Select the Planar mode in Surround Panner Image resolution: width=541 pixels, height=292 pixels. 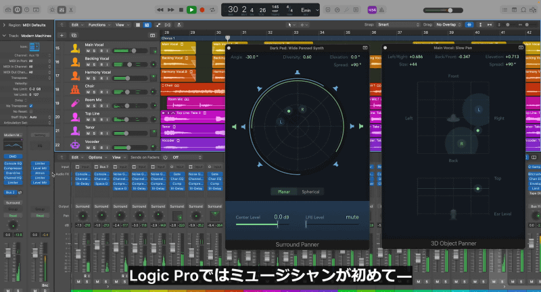[x=284, y=192]
